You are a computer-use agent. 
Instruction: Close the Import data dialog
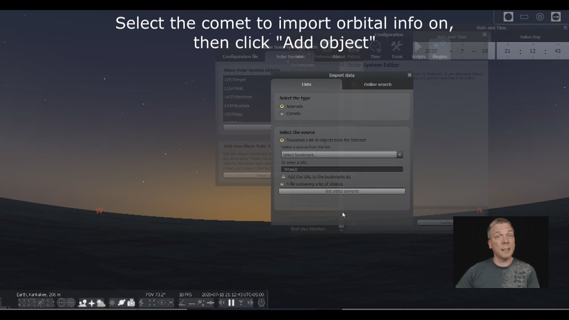pos(409,75)
